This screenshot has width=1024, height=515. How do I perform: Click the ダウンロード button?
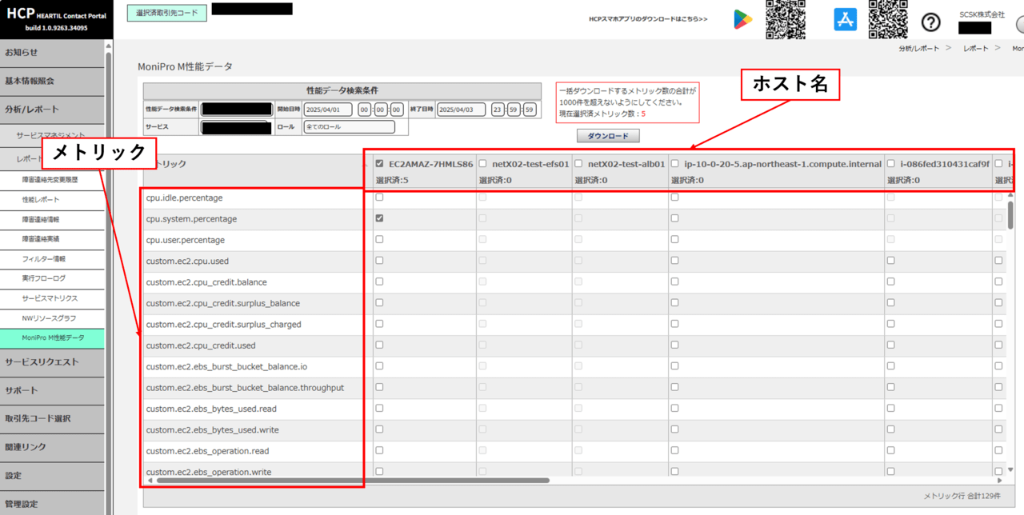608,137
